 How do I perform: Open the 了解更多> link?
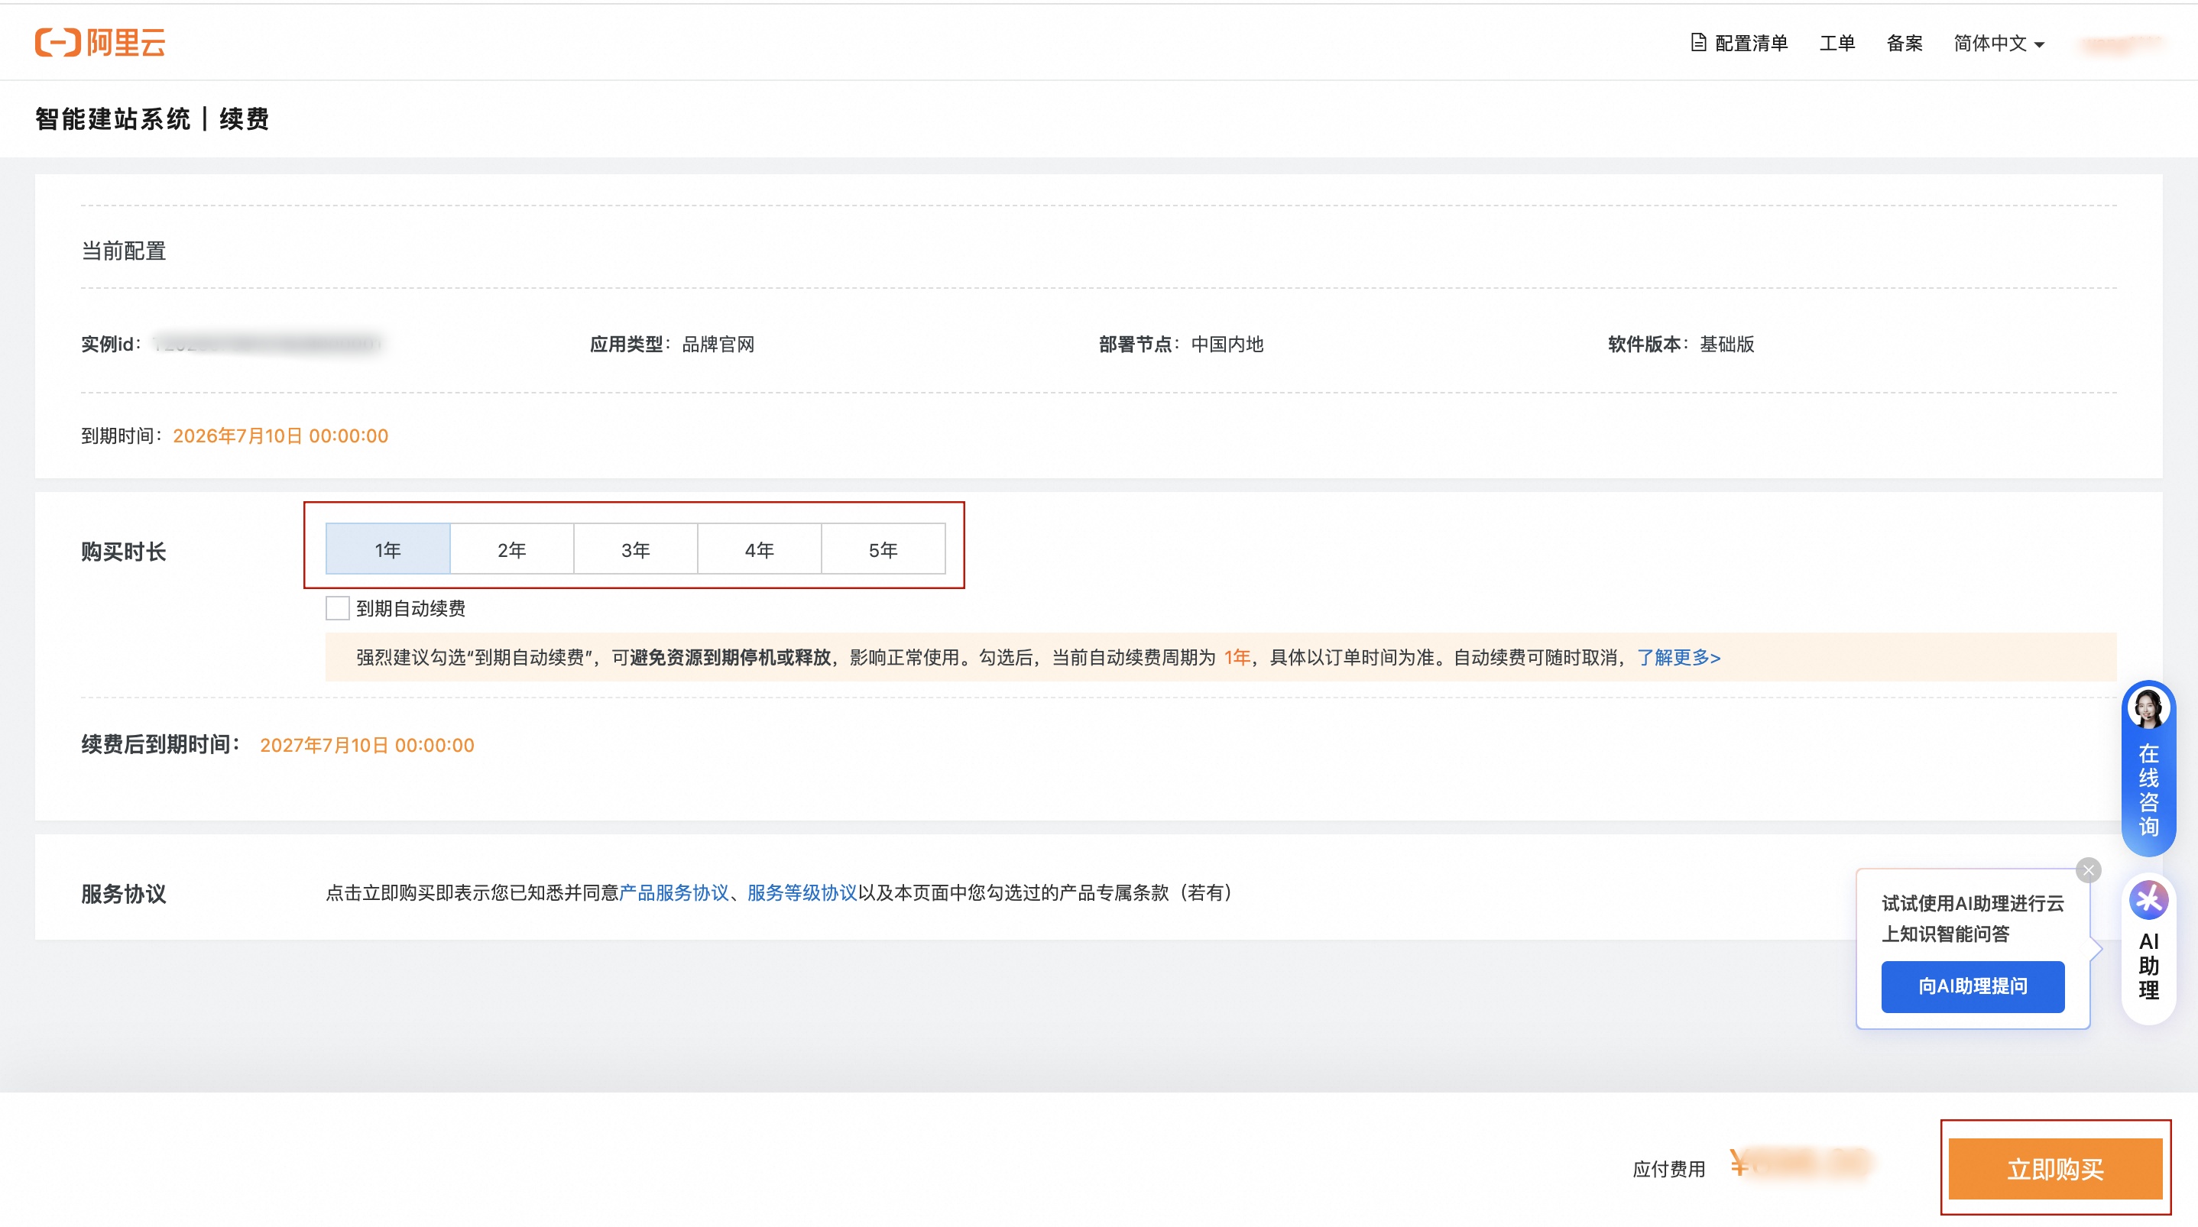click(x=1678, y=657)
